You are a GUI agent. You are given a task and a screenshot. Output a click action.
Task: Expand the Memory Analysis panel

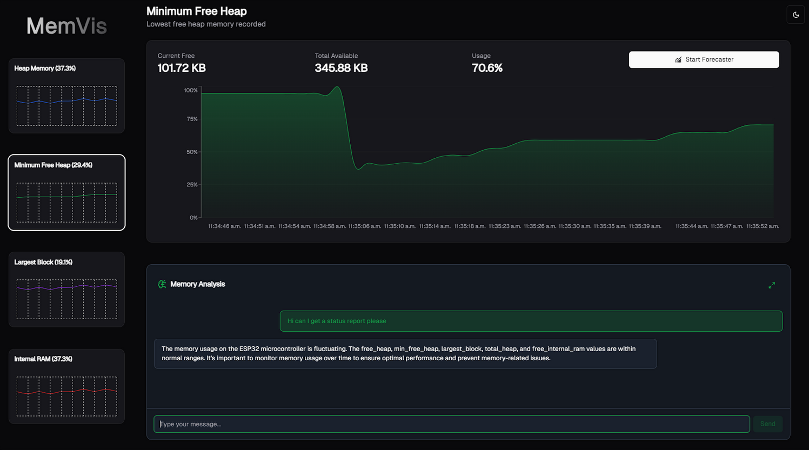(x=772, y=285)
